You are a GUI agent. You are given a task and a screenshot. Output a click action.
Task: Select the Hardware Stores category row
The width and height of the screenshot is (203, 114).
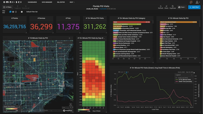pyautogui.click(x=121, y=47)
